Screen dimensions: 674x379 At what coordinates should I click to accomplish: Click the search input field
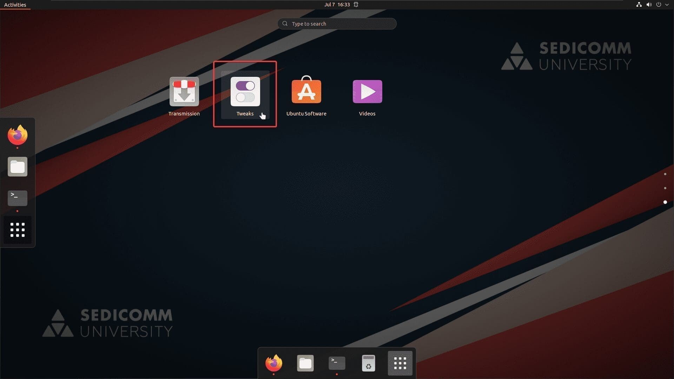pyautogui.click(x=337, y=24)
